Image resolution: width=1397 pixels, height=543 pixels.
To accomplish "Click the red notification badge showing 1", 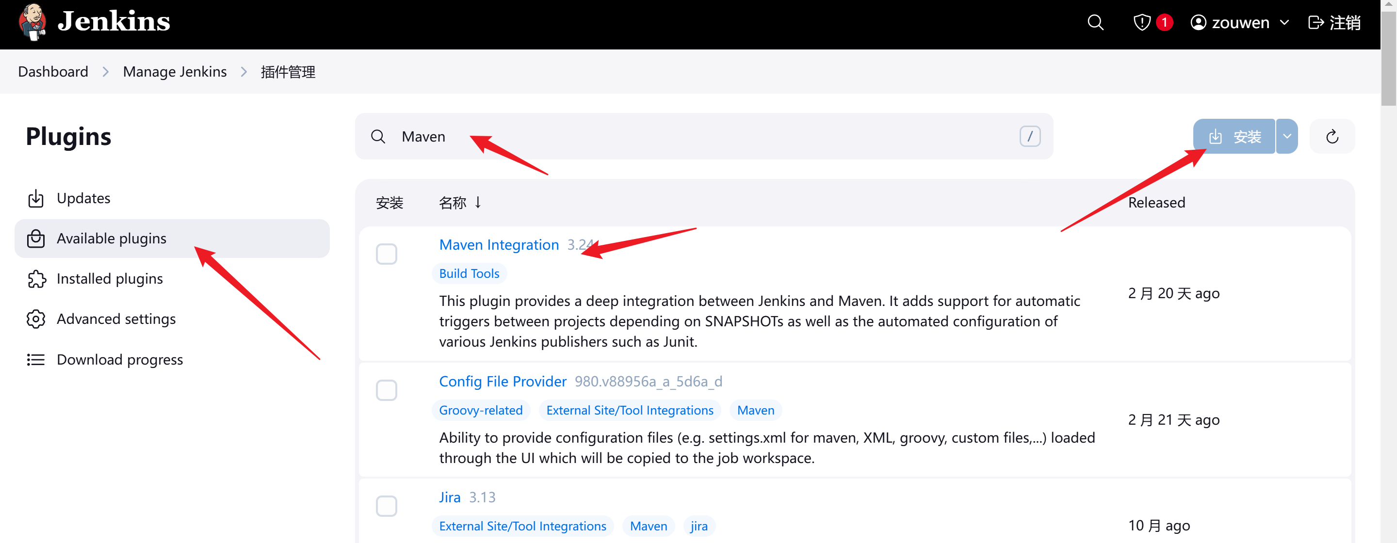I will point(1164,23).
